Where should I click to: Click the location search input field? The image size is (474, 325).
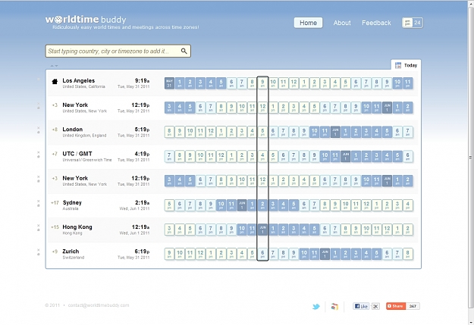click(118, 51)
